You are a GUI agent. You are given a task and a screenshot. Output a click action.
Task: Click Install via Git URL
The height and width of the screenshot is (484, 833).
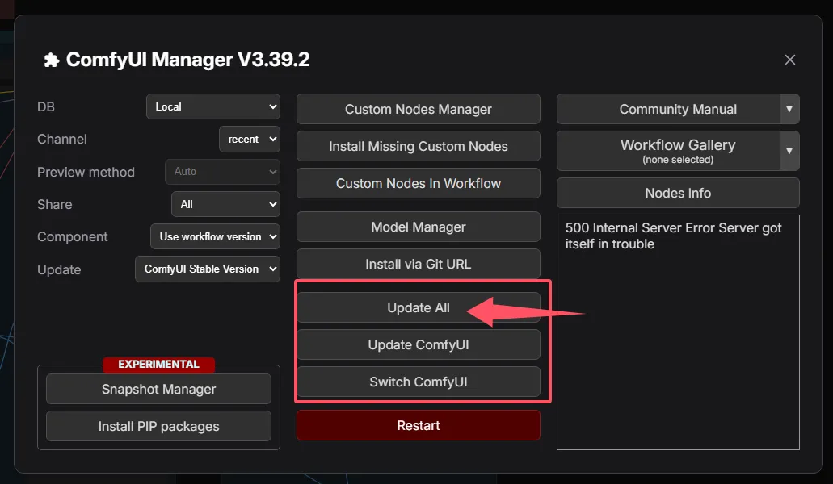pyautogui.click(x=418, y=264)
